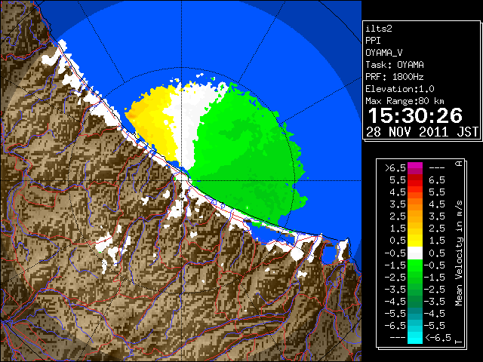The height and width of the screenshot is (362, 483).
Task: Click the date '28 NOV 2011 JST'
Action: pyautogui.click(x=422, y=132)
